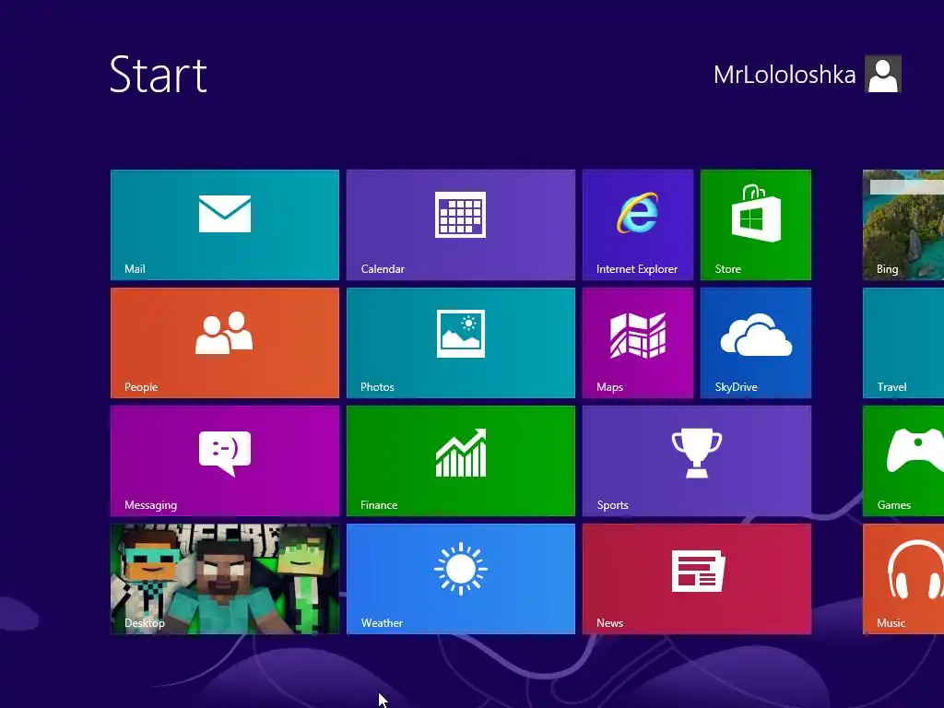Open the Finance tile
This screenshot has width=944, height=708.
coord(461,461)
